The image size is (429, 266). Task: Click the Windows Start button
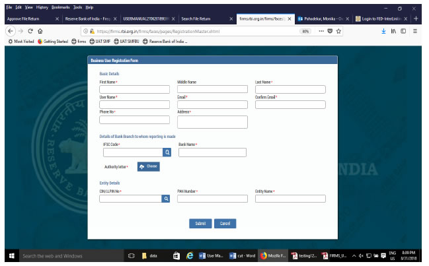[x=11, y=255]
